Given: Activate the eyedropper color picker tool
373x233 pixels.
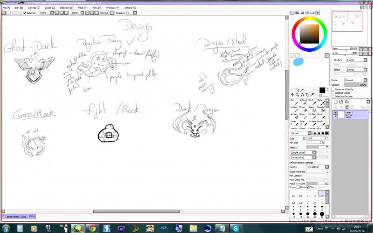Looking at the screenshot, I should (312, 95).
